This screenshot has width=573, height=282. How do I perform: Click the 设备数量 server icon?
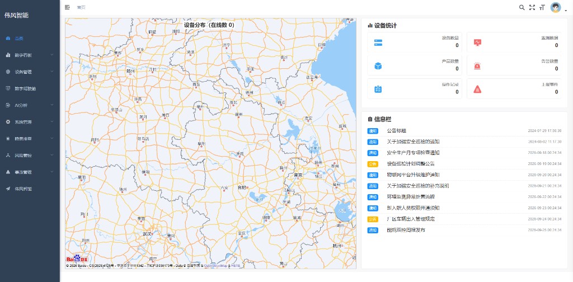click(x=378, y=43)
